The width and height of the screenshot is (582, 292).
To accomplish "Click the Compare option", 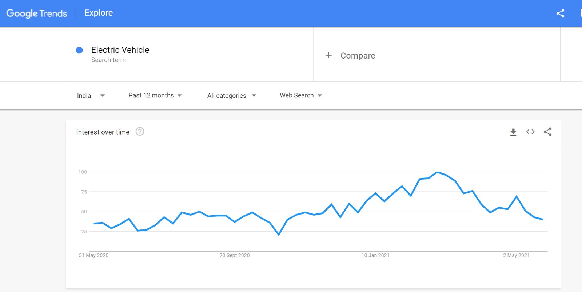I will (358, 55).
